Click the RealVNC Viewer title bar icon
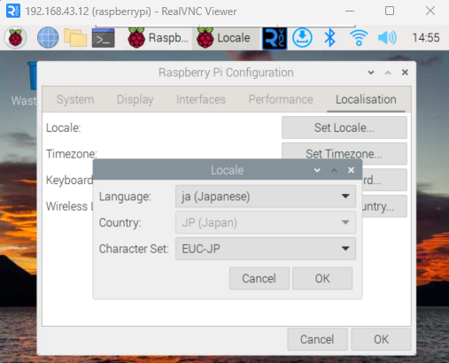The width and height of the screenshot is (449, 363). [x=13, y=12]
